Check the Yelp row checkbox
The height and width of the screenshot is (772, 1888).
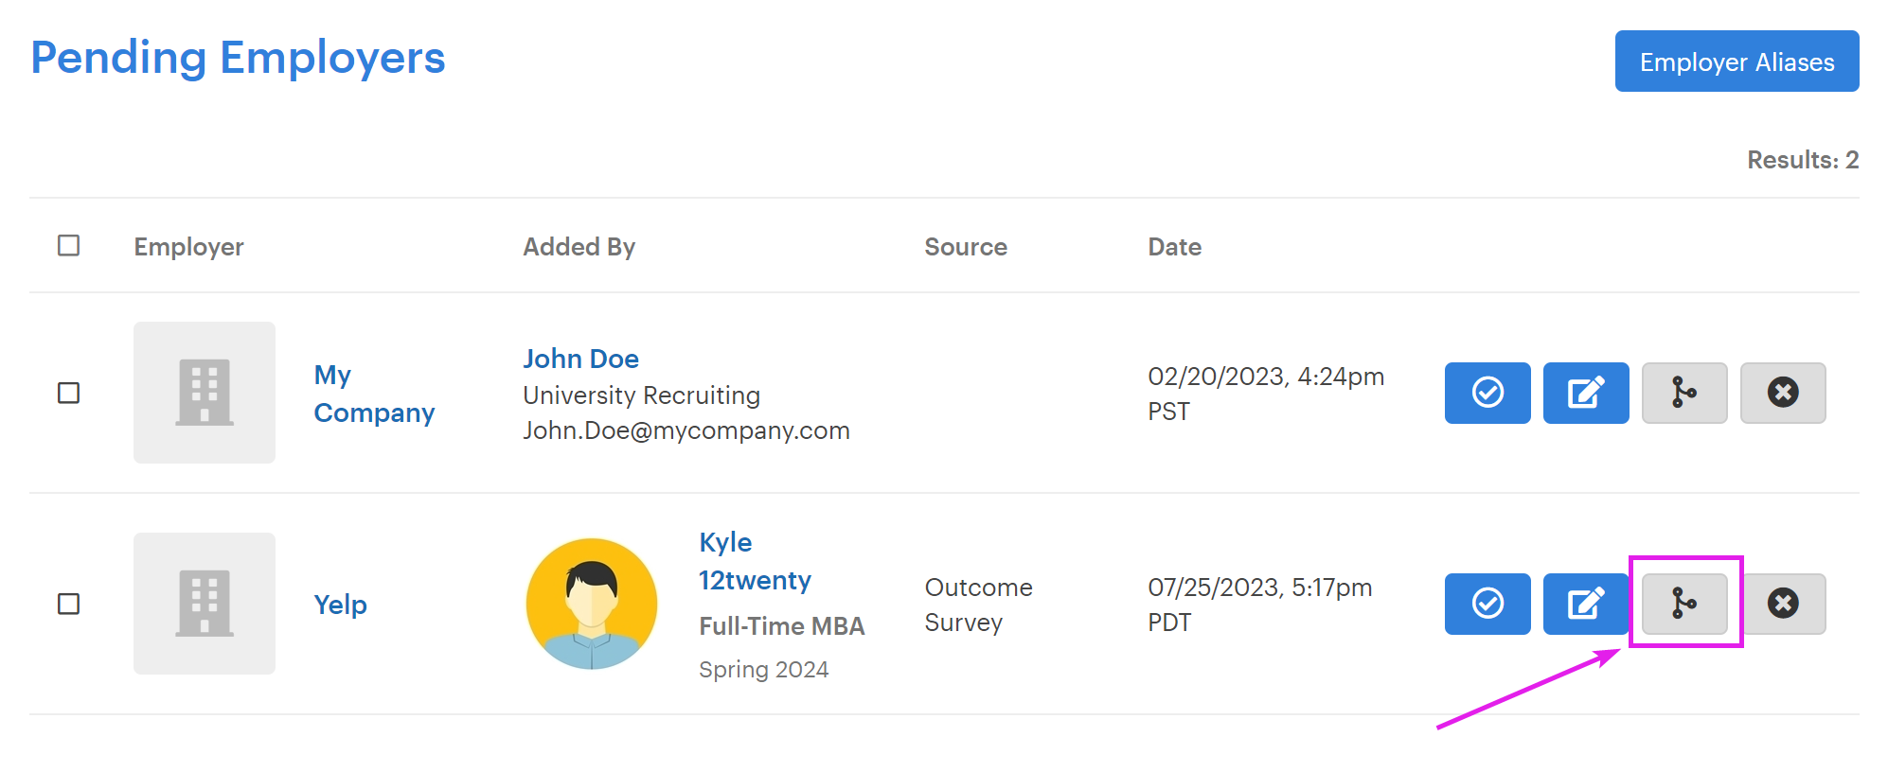click(68, 604)
